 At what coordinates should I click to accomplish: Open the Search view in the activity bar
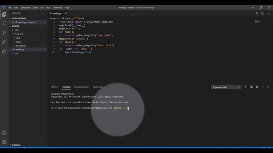coord(4,23)
